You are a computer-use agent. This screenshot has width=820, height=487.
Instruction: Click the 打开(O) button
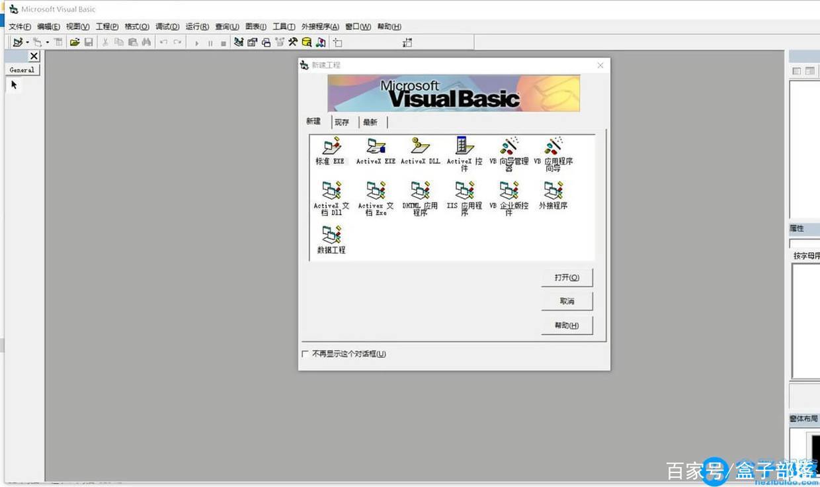point(567,277)
